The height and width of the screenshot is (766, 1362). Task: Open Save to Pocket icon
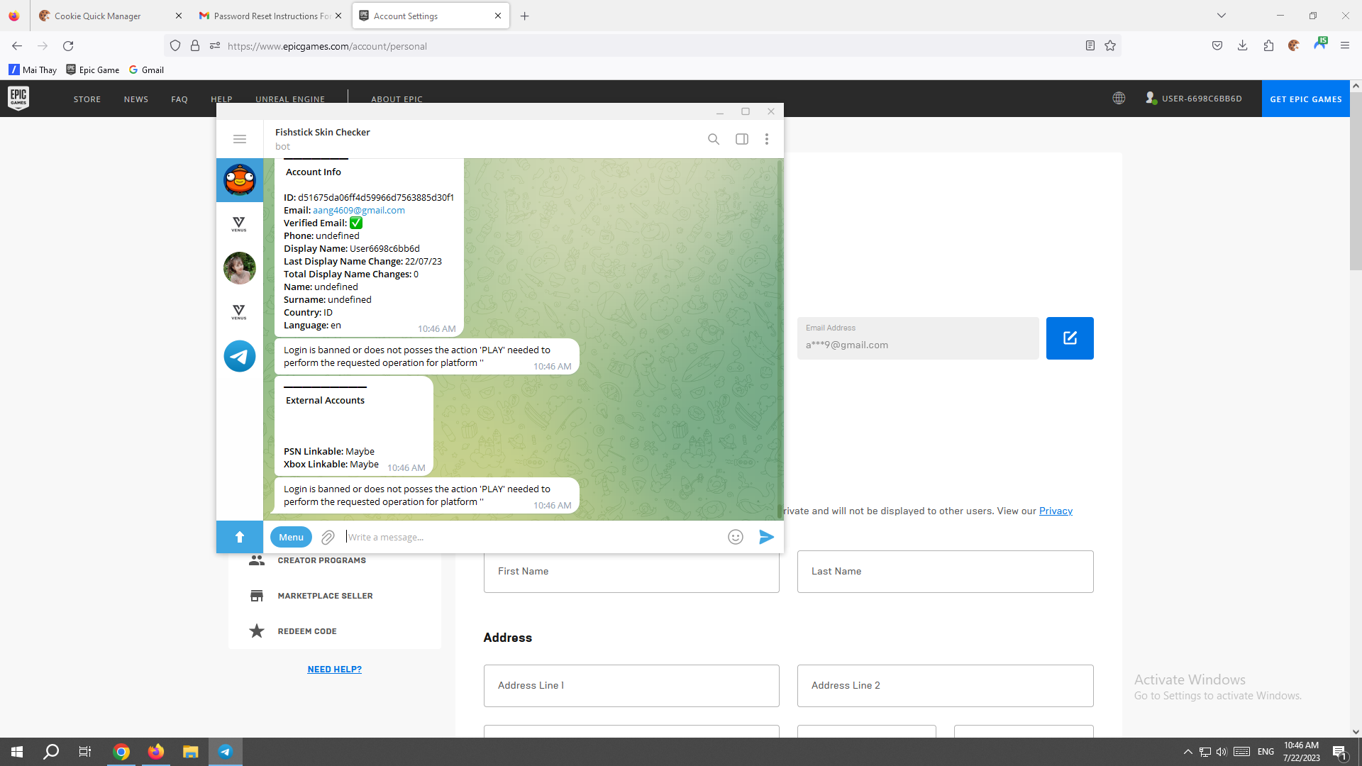tap(1217, 46)
